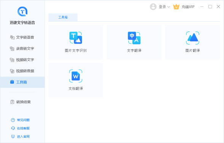Click the 图片文字识别 label
This screenshot has height=143, width=224.
pos(76,50)
